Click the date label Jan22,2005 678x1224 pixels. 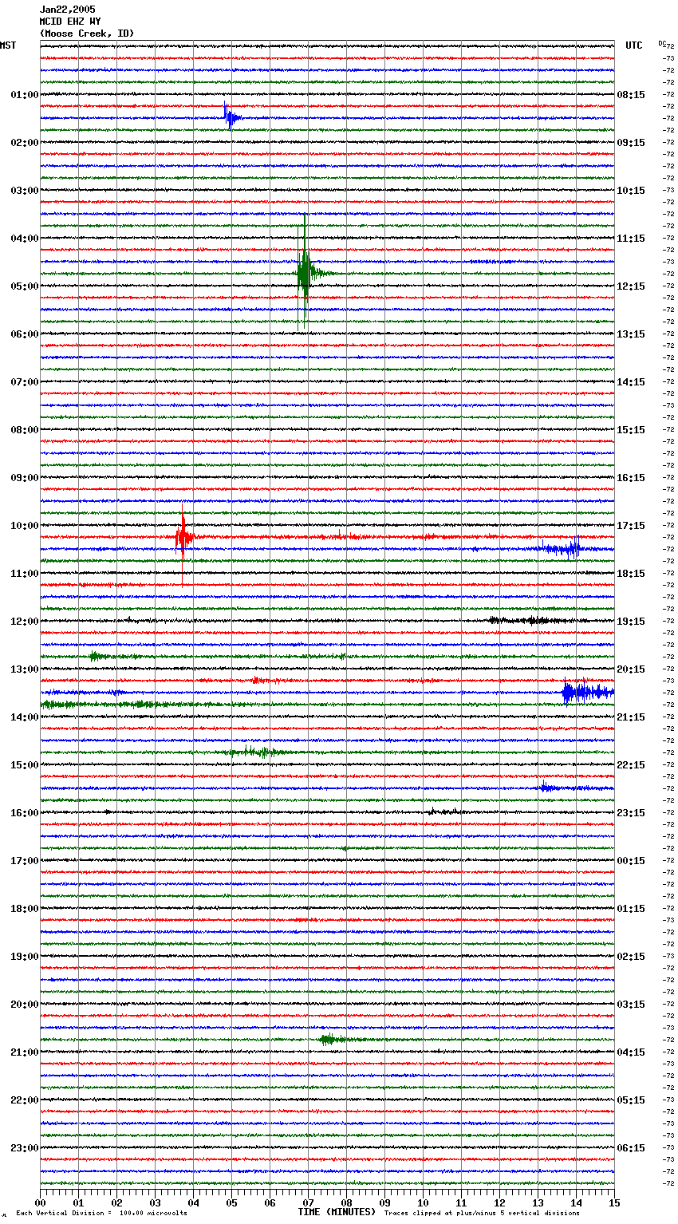click(67, 10)
